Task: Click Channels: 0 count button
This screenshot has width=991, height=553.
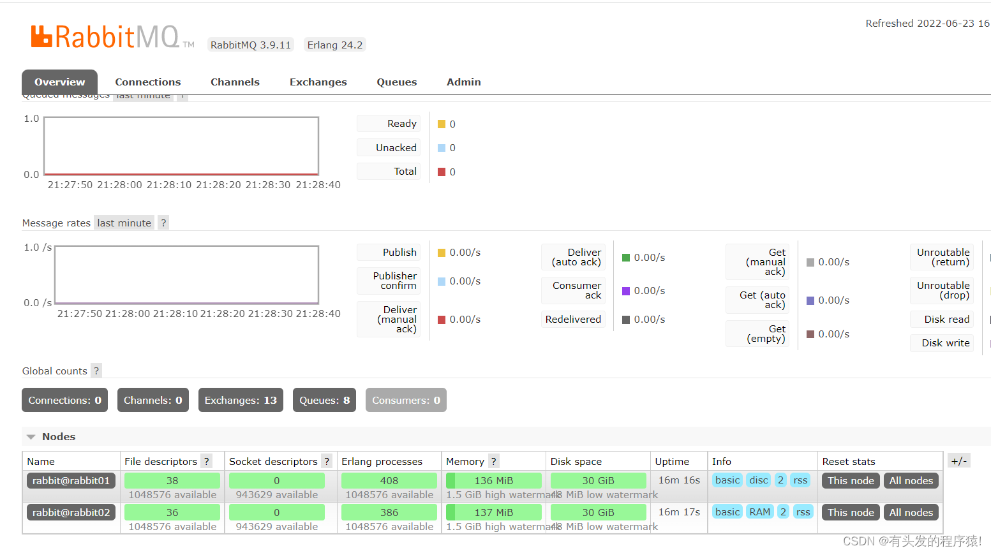Action: click(153, 400)
